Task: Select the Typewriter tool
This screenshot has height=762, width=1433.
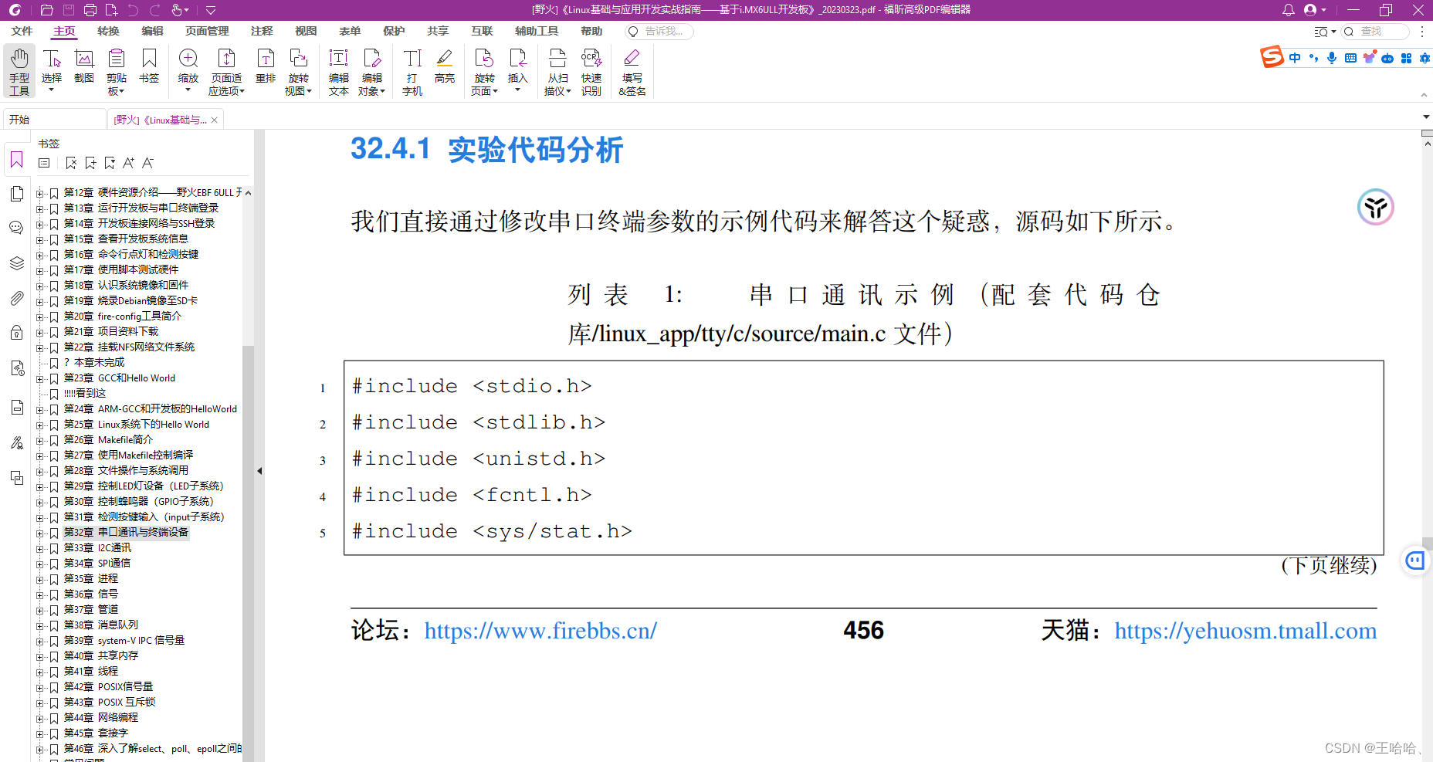Action: 412,71
